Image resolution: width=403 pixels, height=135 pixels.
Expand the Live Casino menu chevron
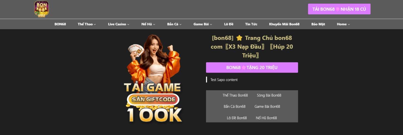(x=128, y=24)
